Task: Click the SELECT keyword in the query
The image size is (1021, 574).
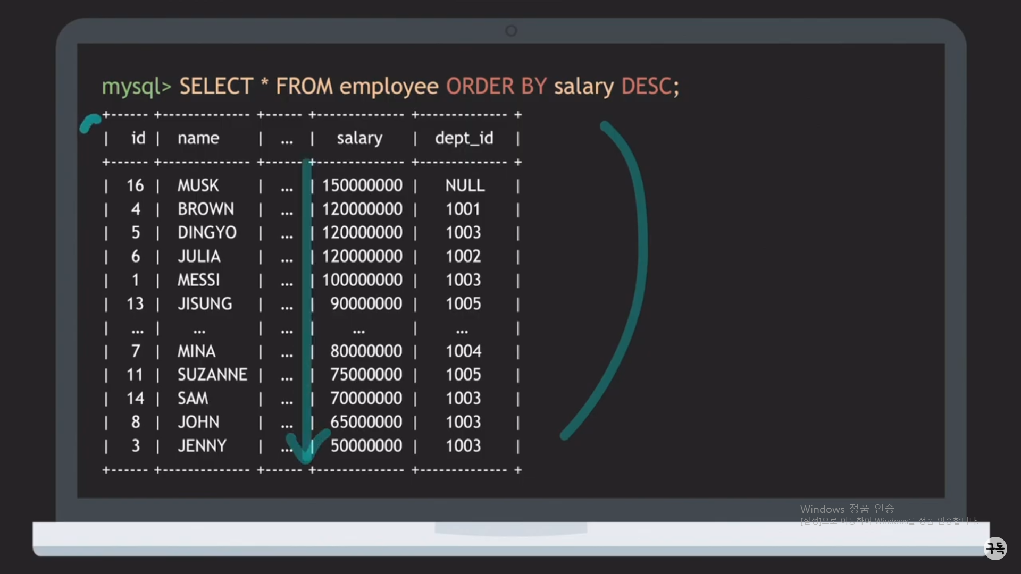Action: pyautogui.click(x=216, y=86)
